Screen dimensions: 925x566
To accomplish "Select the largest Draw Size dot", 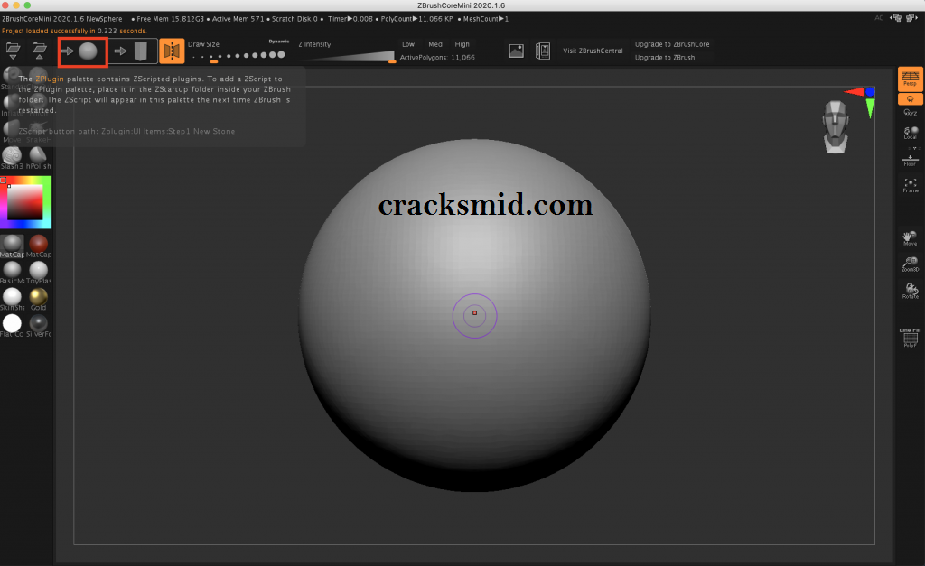I will click(x=282, y=55).
